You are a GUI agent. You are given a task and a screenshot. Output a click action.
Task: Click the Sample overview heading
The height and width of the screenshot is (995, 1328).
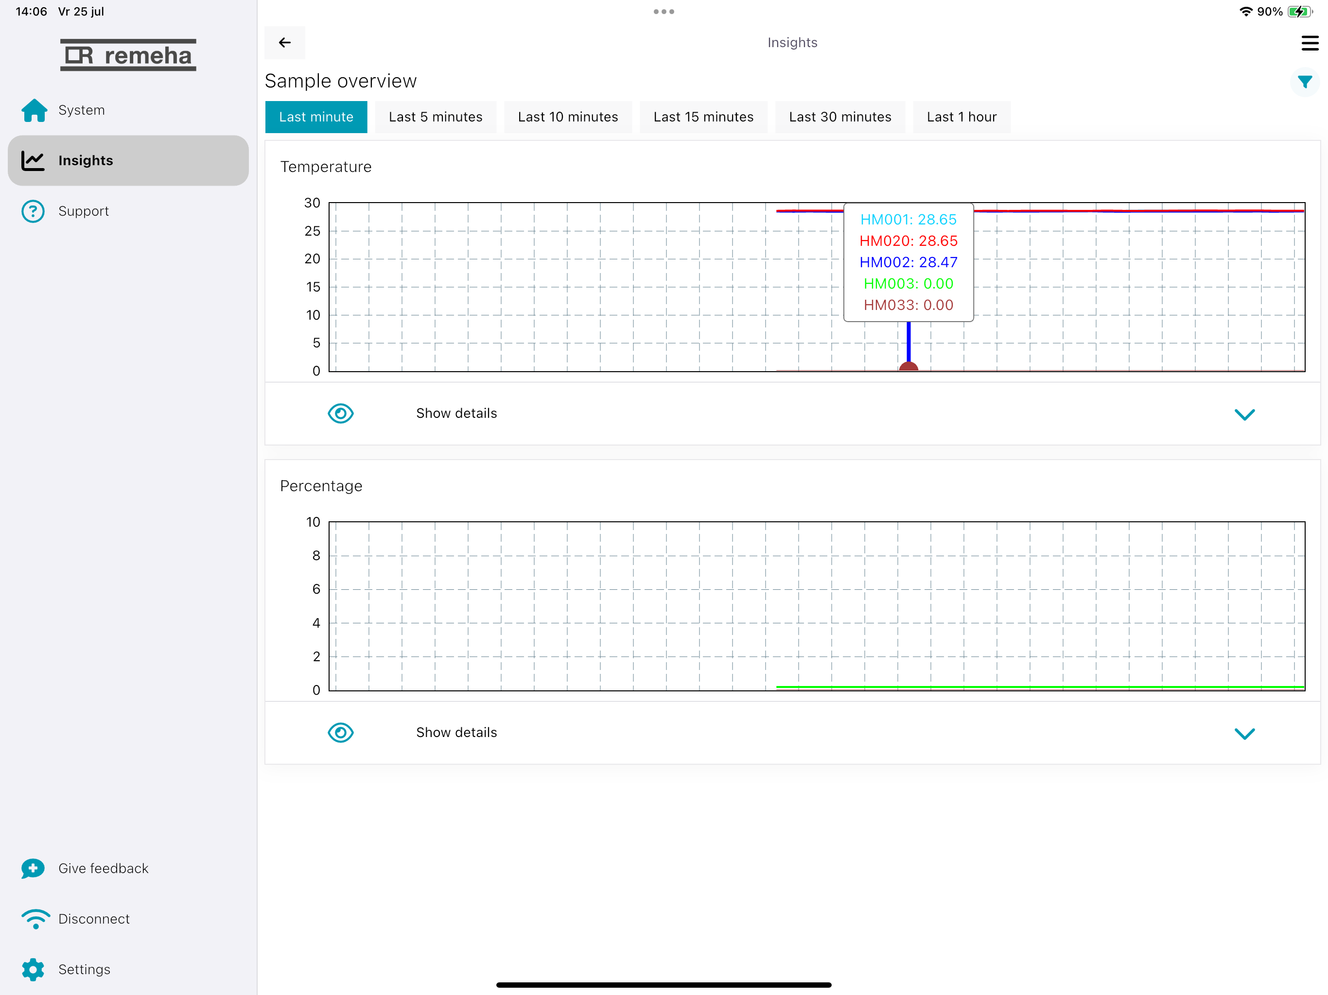[340, 81]
